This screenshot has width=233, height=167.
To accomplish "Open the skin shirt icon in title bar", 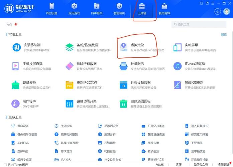I will (x=201, y=3).
